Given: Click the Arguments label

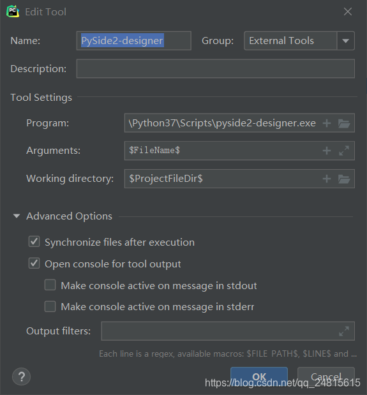Looking at the screenshot, I should [x=54, y=151].
